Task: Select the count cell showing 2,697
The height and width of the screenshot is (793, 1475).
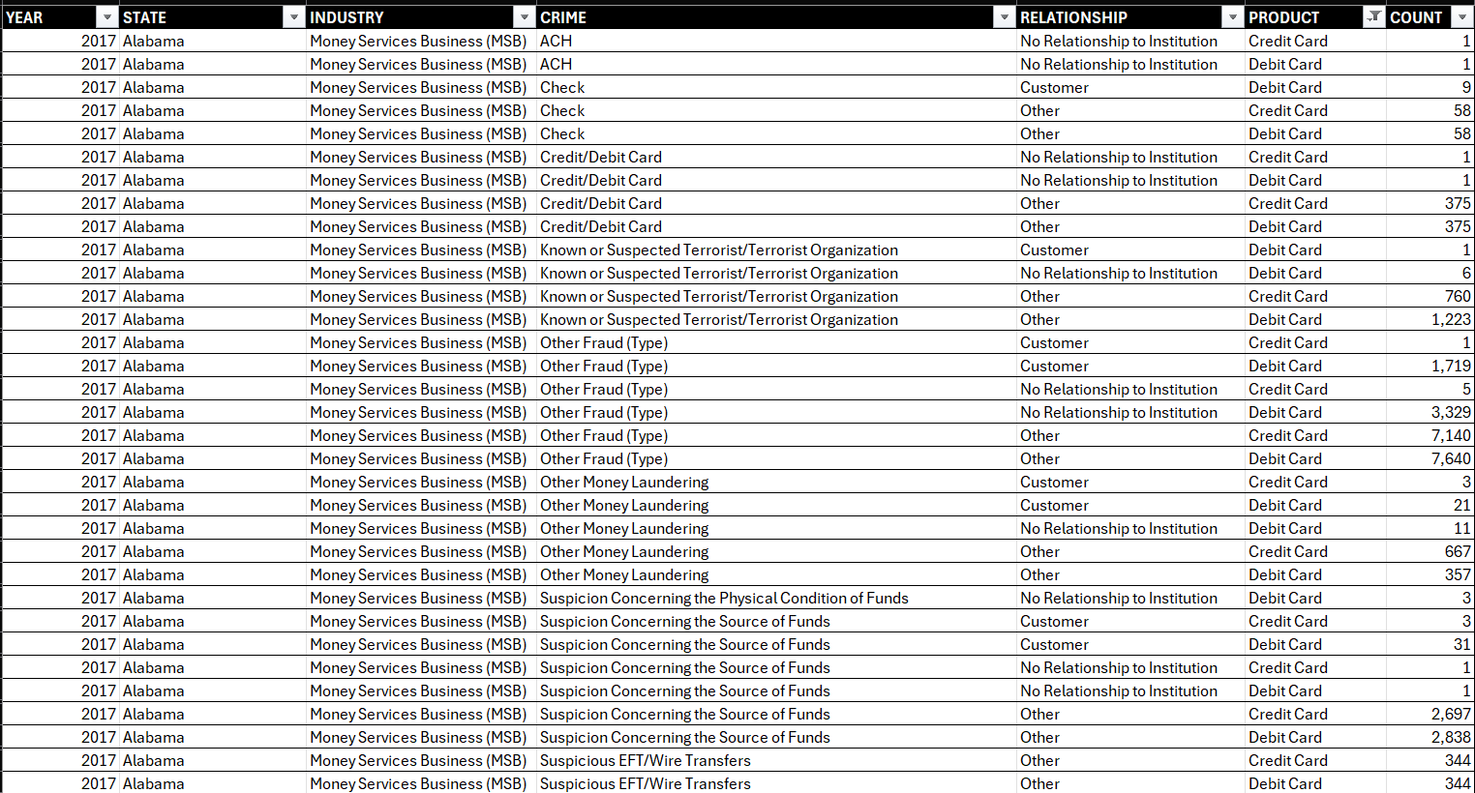Action: [1430, 714]
